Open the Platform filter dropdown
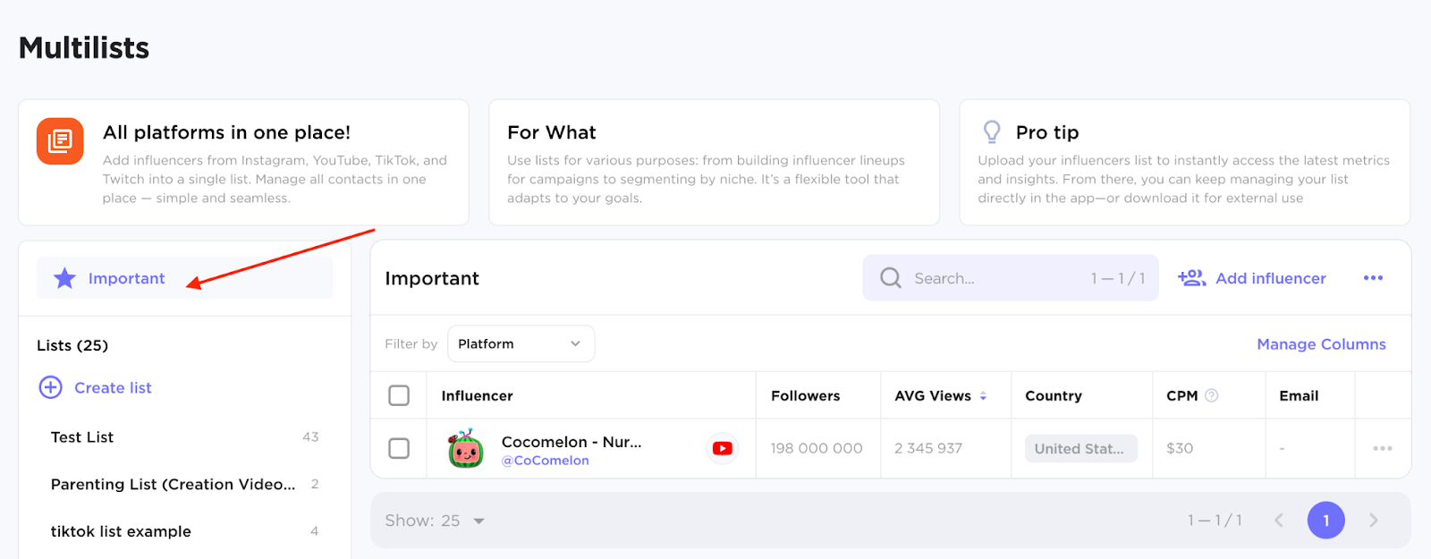The width and height of the screenshot is (1431, 559). (521, 343)
